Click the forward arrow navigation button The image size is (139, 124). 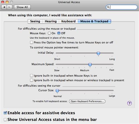pos(9,7)
